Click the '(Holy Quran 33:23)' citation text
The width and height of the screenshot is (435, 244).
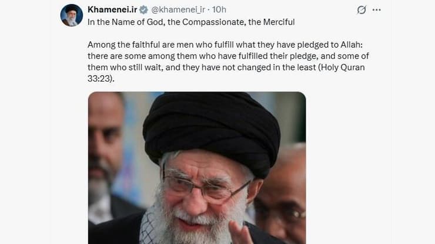pos(226,73)
